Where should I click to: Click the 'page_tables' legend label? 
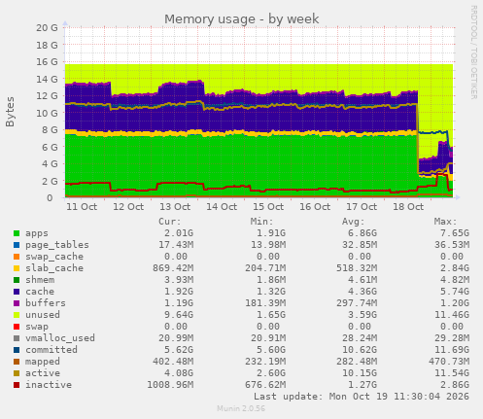pyautogui.click(x=57, y=245)
